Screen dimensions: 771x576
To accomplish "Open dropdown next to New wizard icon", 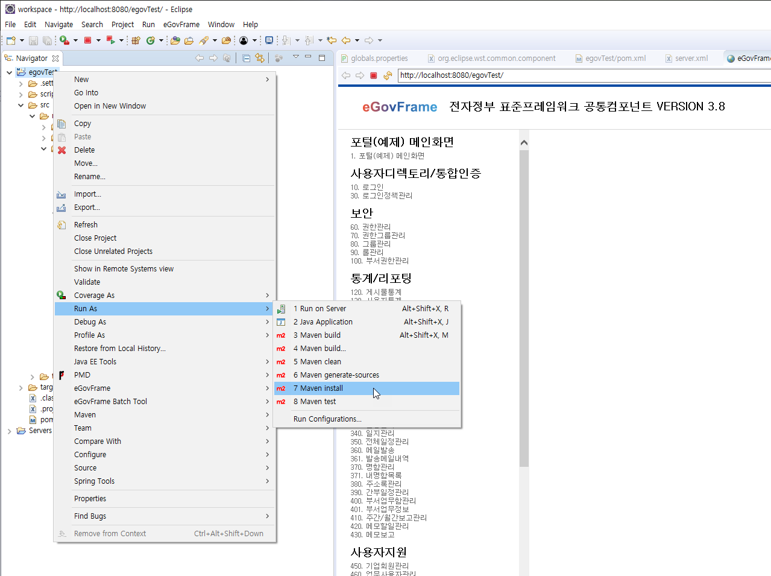I will 22,40.
